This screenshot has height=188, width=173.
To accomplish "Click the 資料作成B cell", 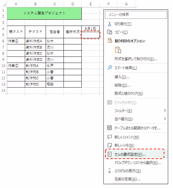I will coord(35,47).
